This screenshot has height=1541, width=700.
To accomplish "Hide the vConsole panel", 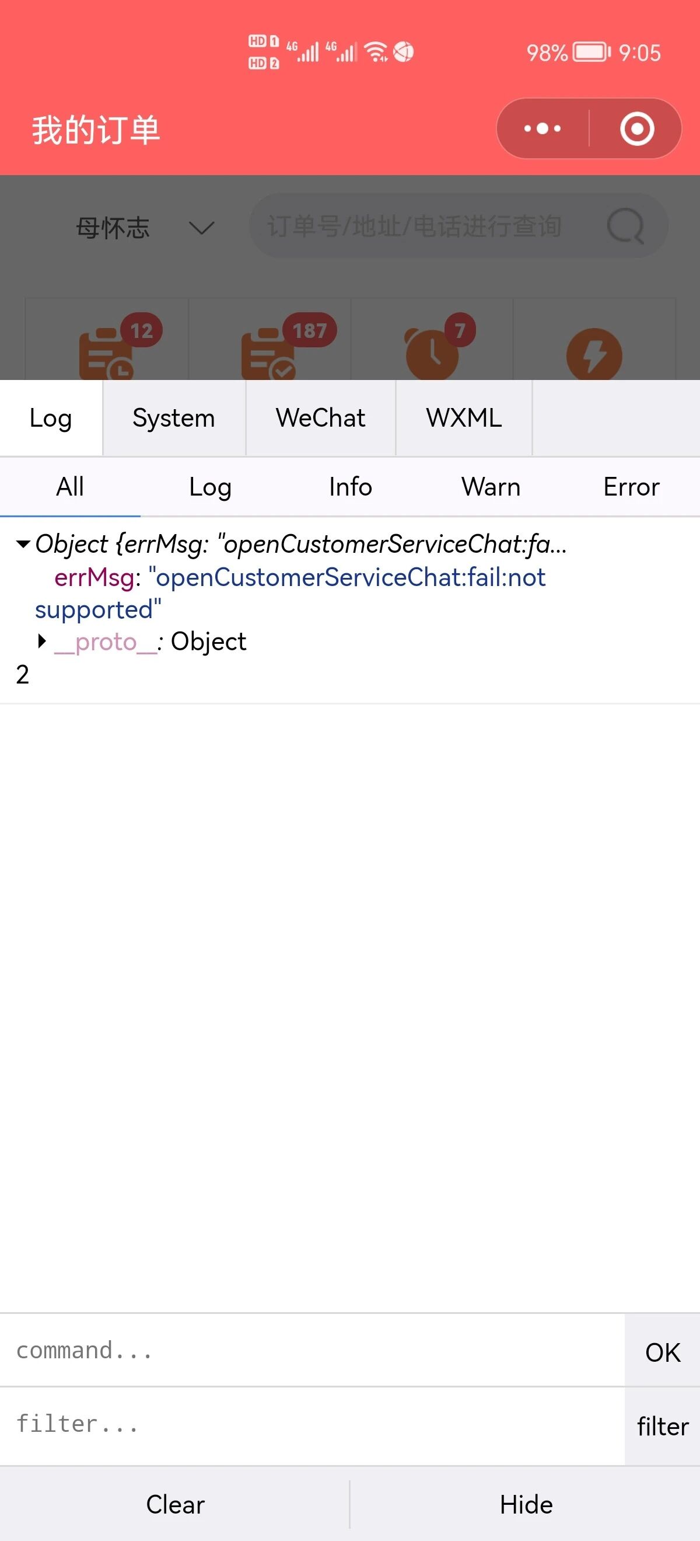I will tap(526, 1504).
